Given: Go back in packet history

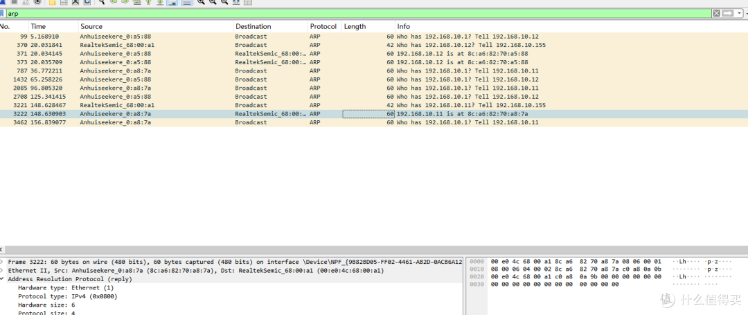Looking at the screenshot, I should (x=114, y=2).
